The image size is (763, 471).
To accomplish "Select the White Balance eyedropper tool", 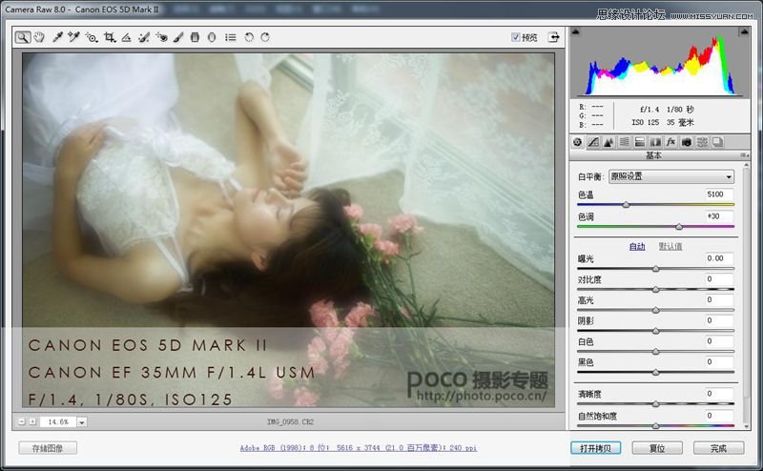I will coord(57,37).
